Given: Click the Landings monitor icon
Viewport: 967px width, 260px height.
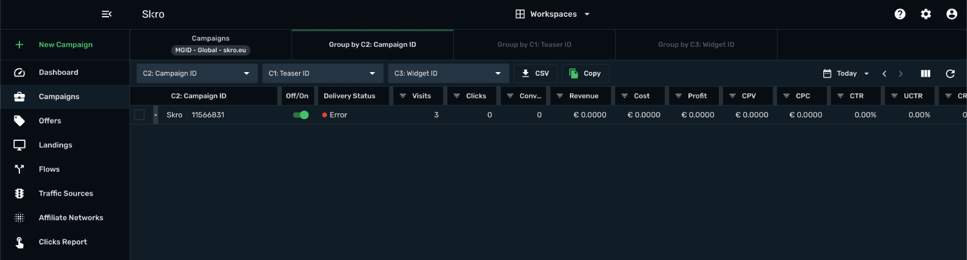Looking at the screenshot, I should pyautogui.click(x=19, y=145).
